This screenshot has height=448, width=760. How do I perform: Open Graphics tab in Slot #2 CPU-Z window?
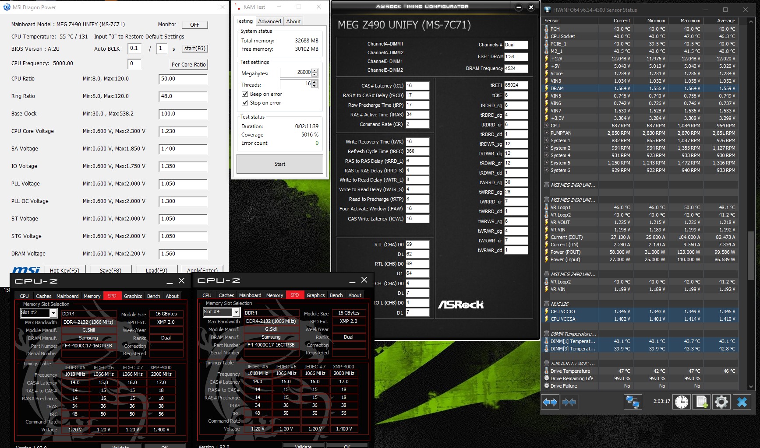[133, 296]
